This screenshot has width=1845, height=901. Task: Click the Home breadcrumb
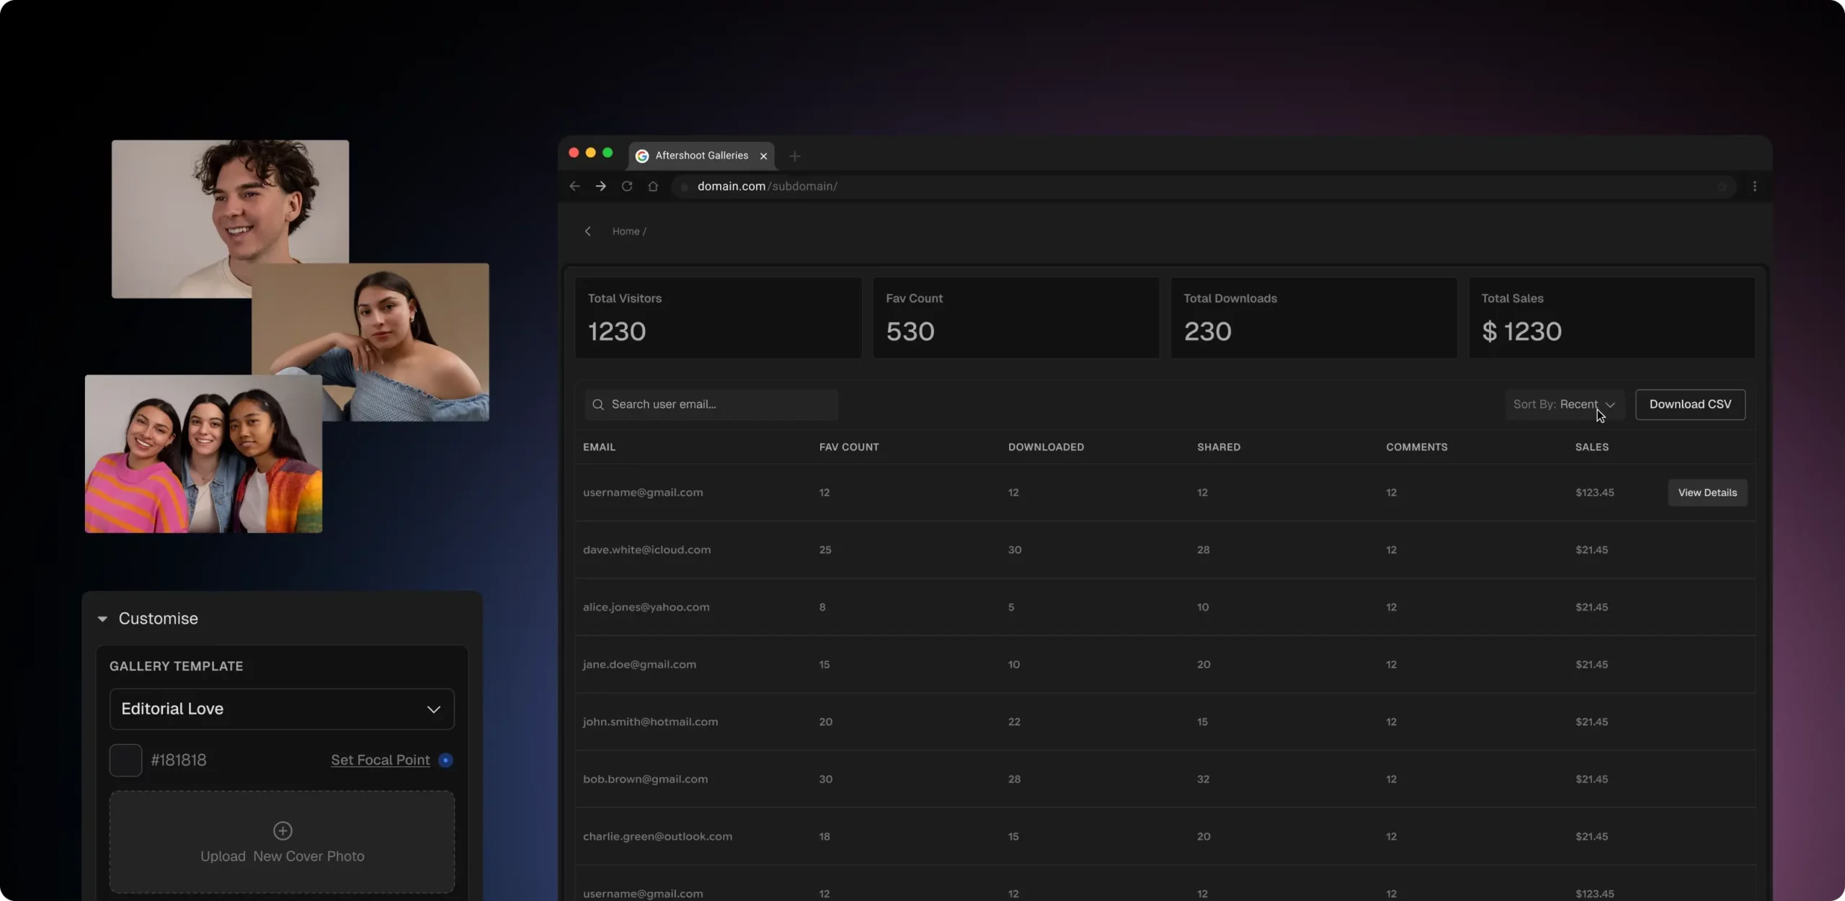click(x=626, y=231)
